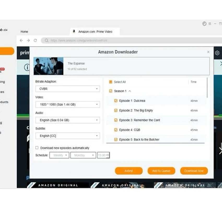Click the episode list horizontal scrollbar

(155, 143)
